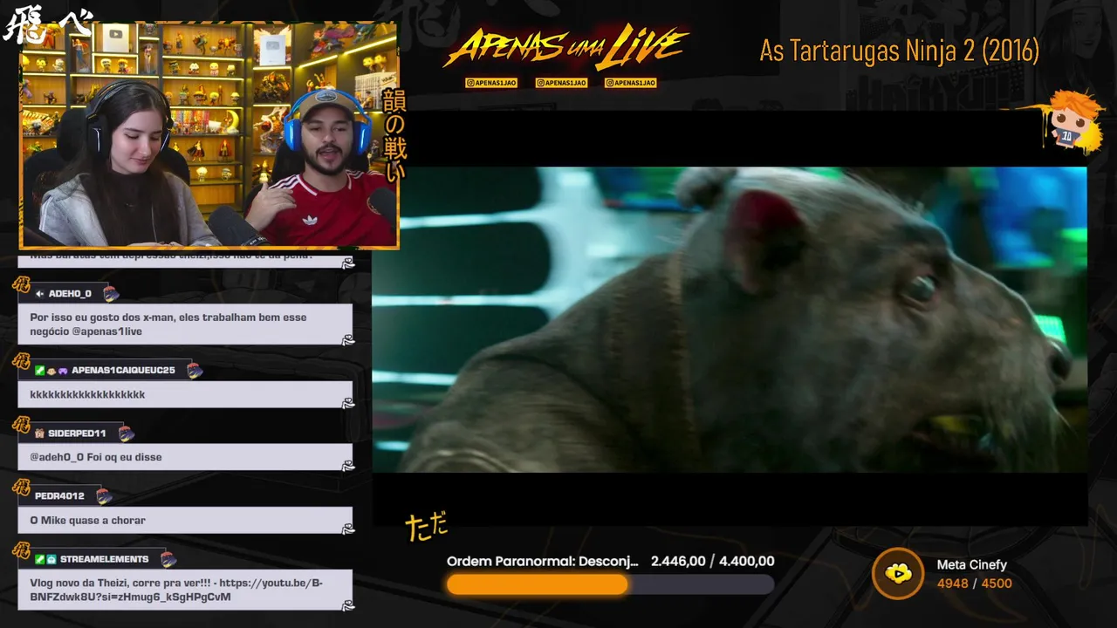Click the yellow Meta Cinefy circle icon
Screen dimensions: 1117x628
(x=898, y=573)
